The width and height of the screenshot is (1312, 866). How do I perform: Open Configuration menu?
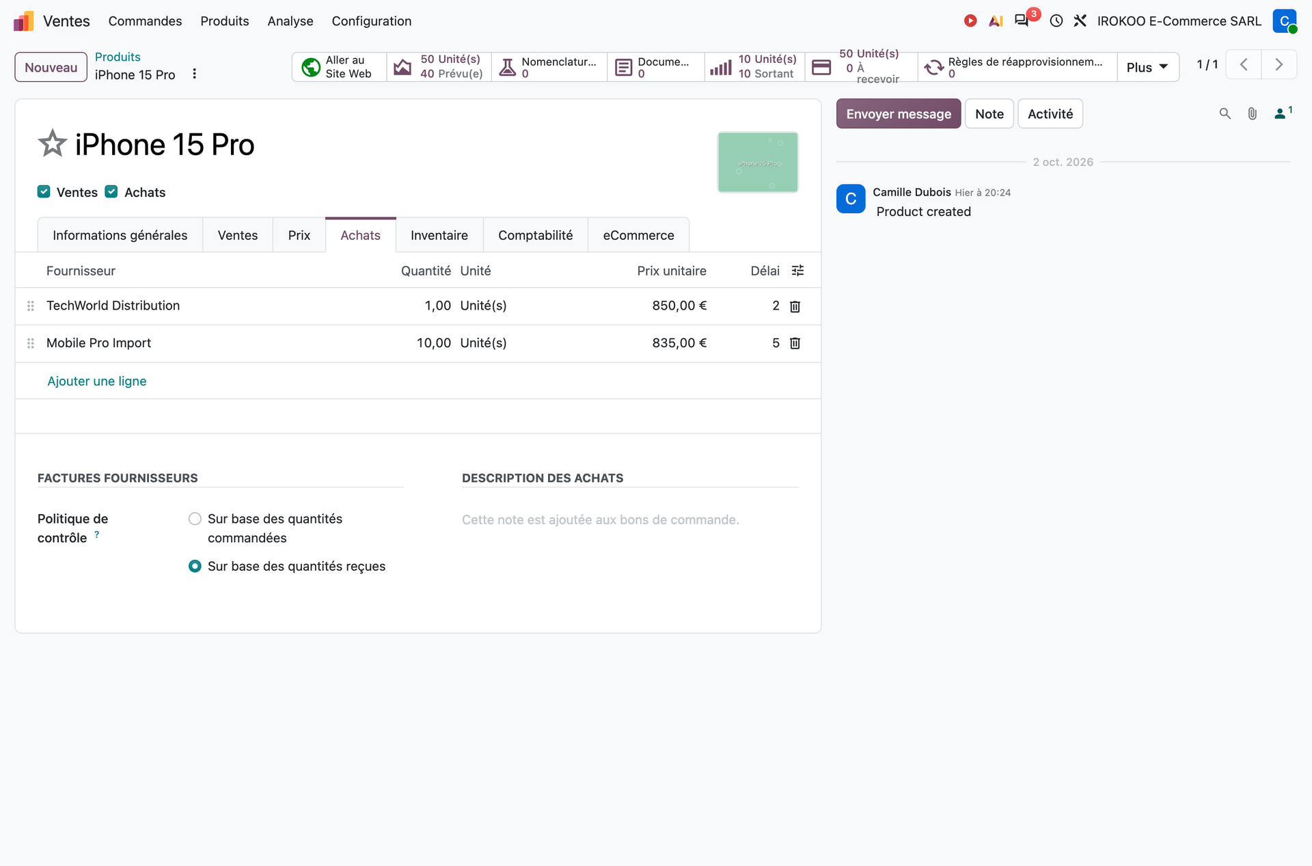tap(372, 21)
